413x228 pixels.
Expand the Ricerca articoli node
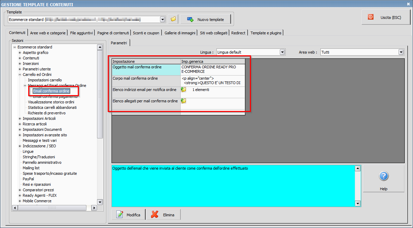click(20, 124)
